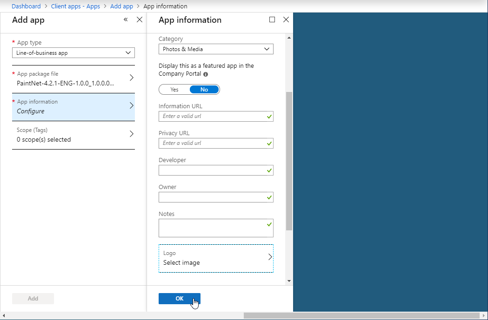Click the featured app info icon
Screen dimensions: 488x320
(206, 74)
